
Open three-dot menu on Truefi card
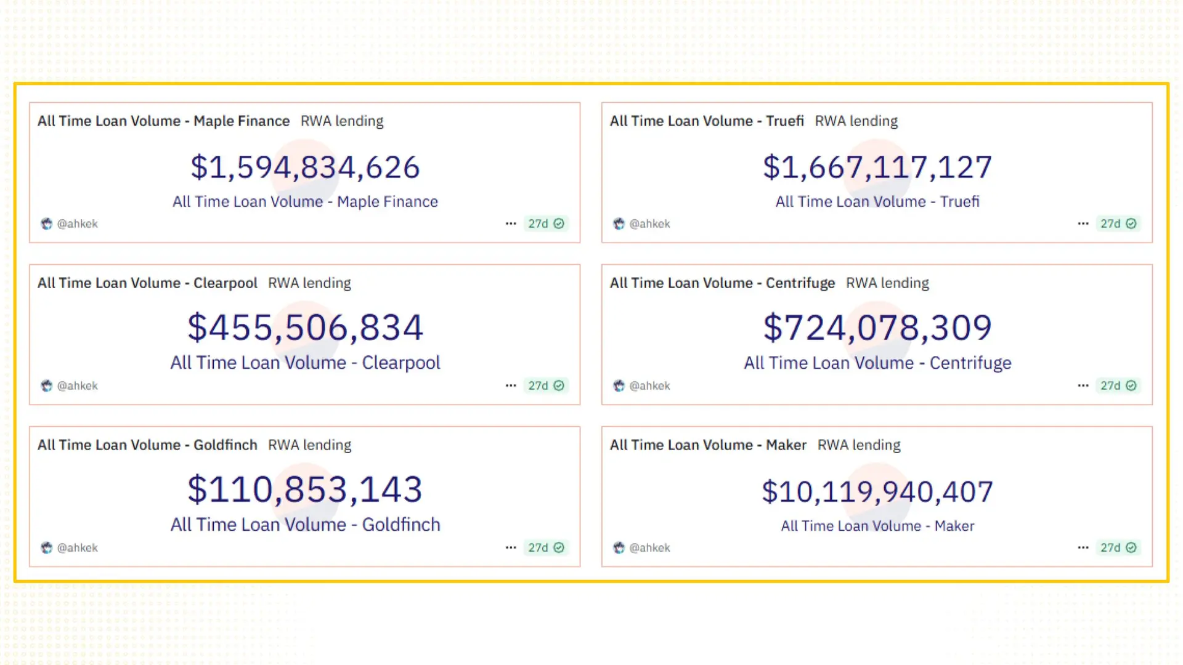coord(1083,224)
